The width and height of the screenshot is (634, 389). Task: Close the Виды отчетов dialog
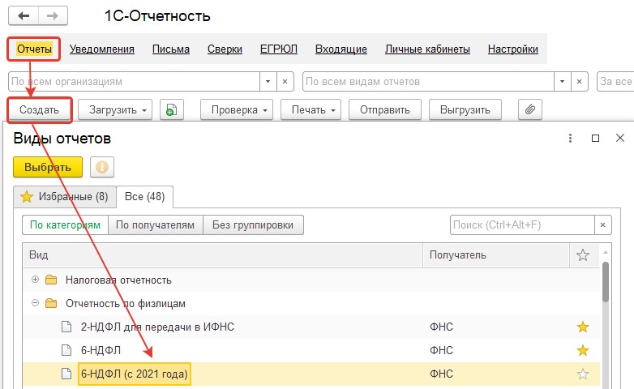tap(620, 139)
